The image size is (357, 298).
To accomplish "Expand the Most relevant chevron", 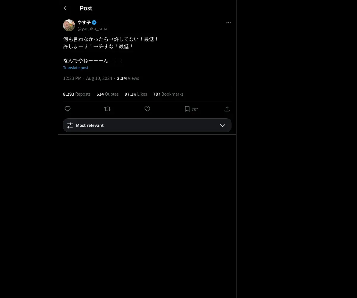I will click(x=223, y=125).
